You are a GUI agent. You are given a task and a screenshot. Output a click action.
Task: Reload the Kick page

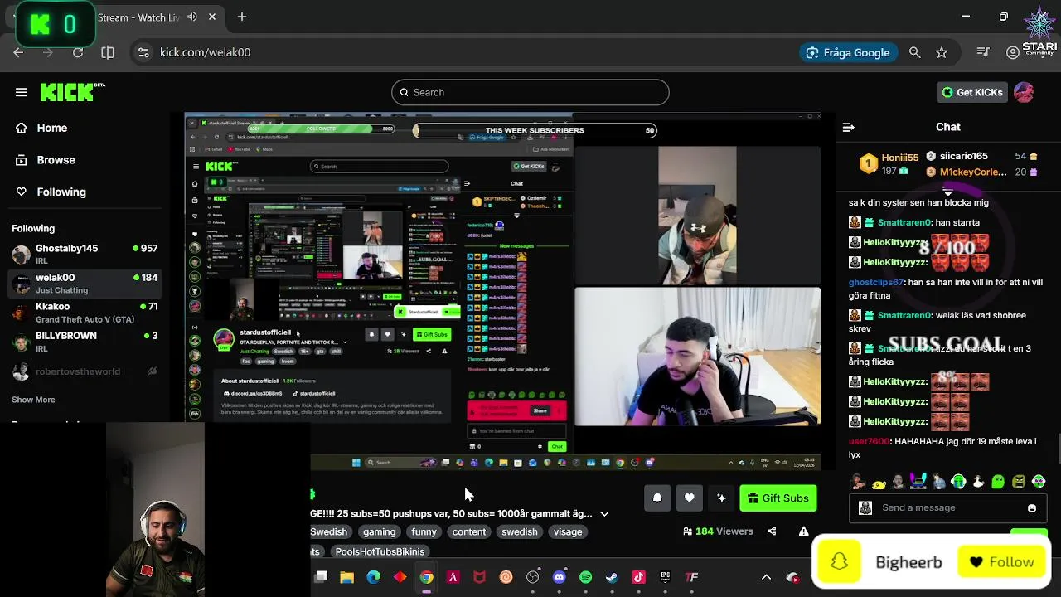coord(78,52)
